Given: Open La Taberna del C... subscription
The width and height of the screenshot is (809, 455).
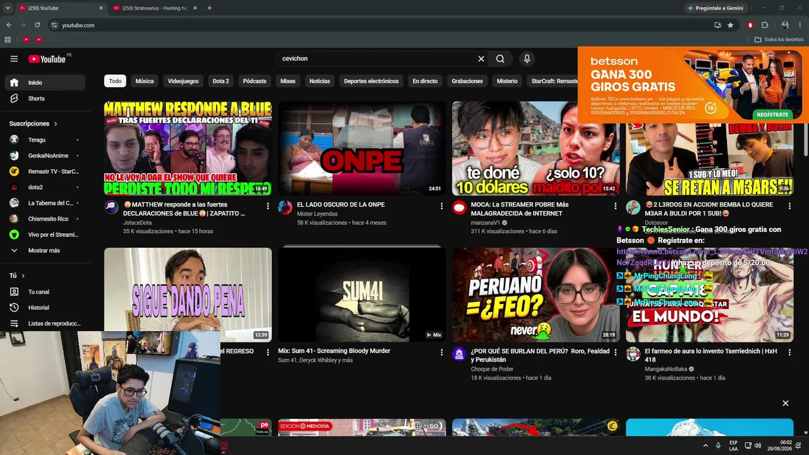Looking at the screenshot, I should tap(45, 203).
